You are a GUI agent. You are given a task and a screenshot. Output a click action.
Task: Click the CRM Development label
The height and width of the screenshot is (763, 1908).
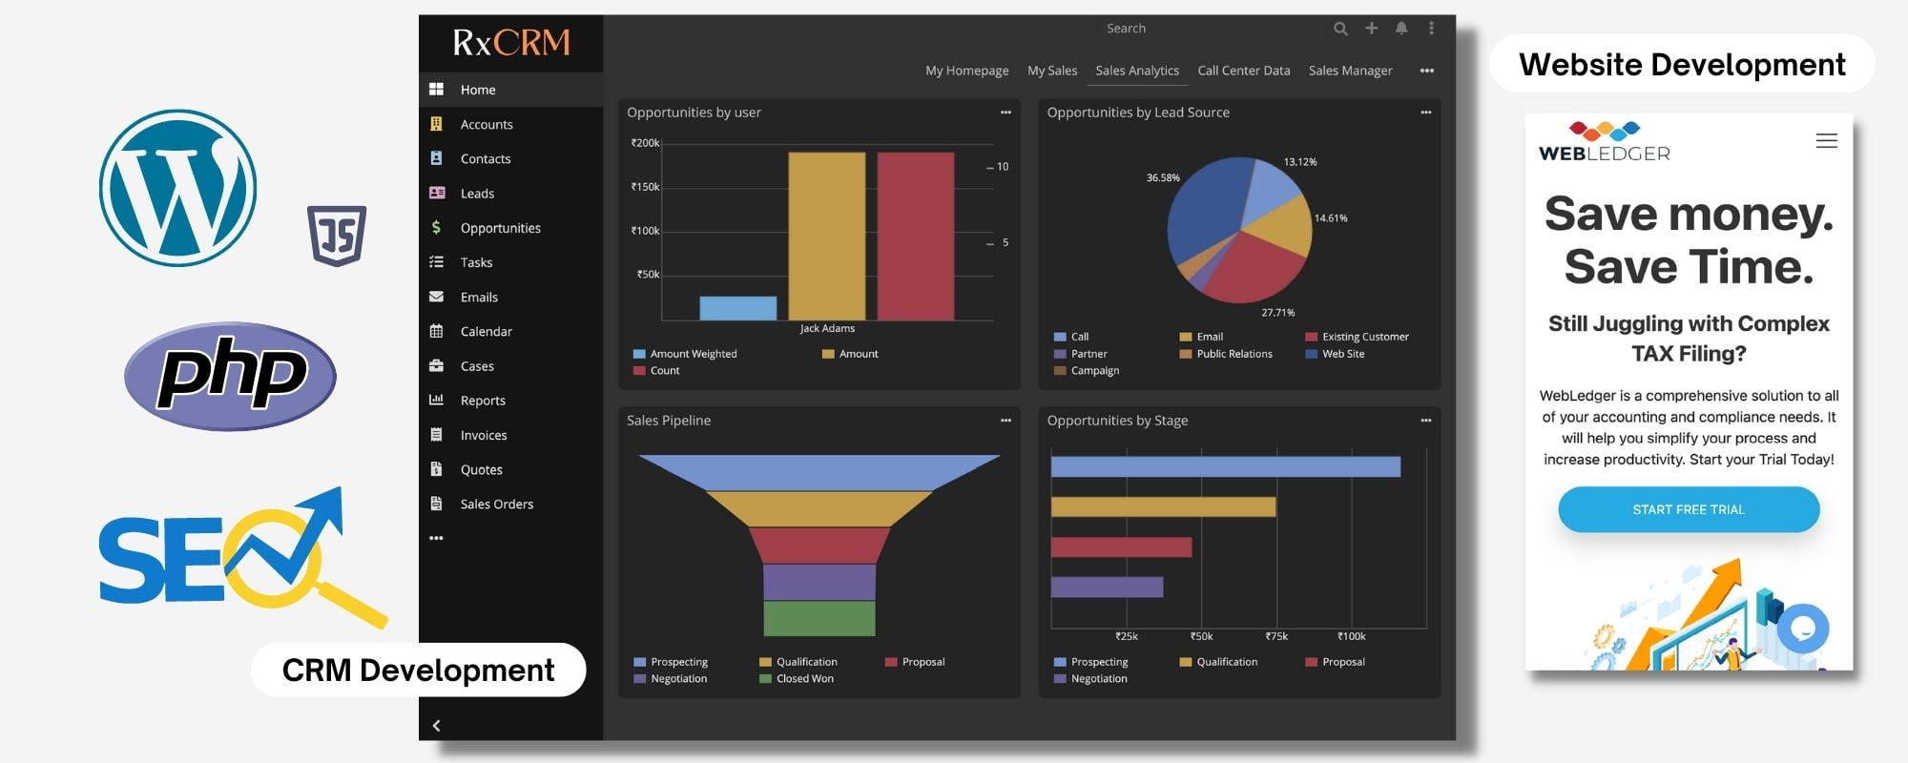[x=418, y=670]
